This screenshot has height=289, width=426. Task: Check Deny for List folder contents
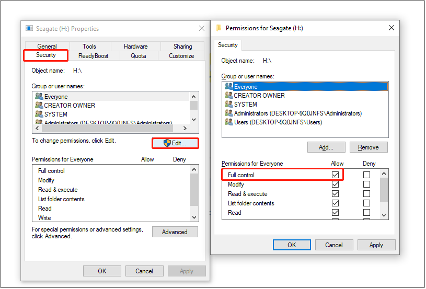point(366,203)
